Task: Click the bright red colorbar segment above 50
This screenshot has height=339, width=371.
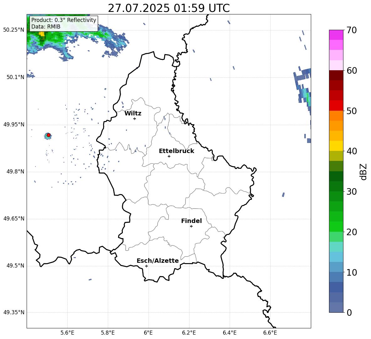Action: (x=336, y=106)
